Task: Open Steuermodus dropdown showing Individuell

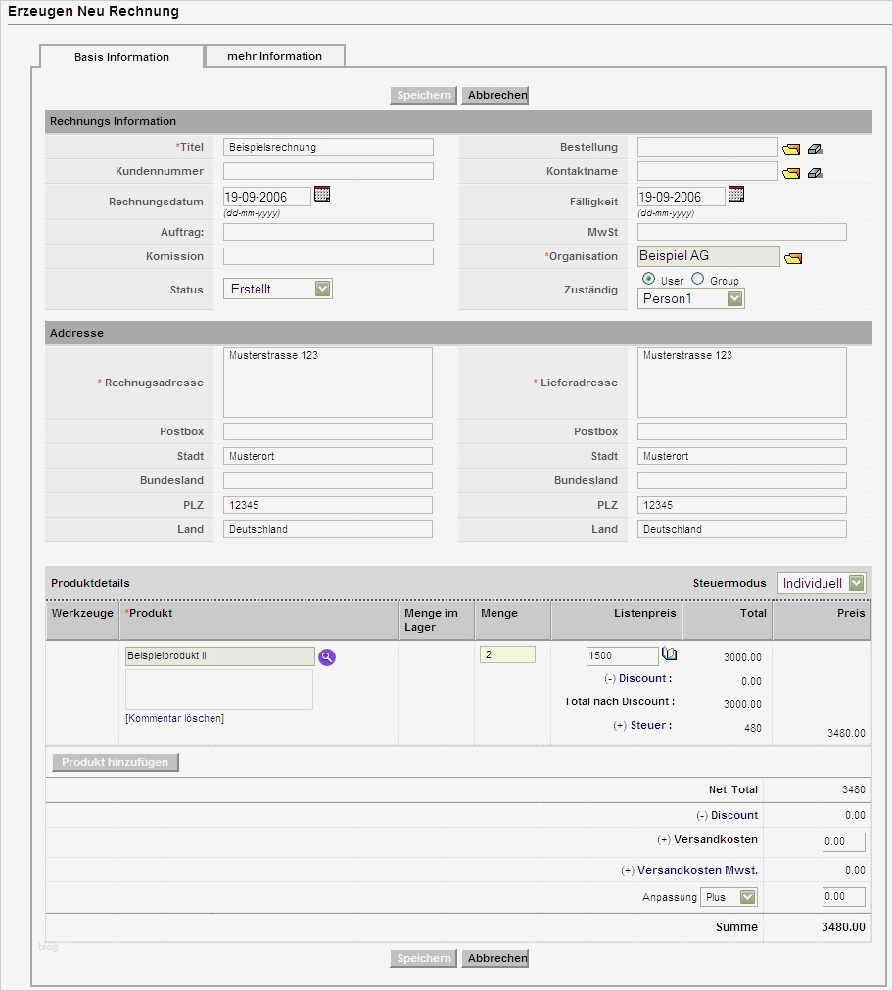Action: [x=821, y=583]
